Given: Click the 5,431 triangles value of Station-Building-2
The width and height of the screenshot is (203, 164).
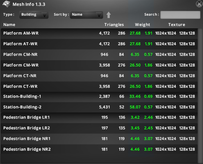Looking at the screenshot, I should tap(104, 107).
